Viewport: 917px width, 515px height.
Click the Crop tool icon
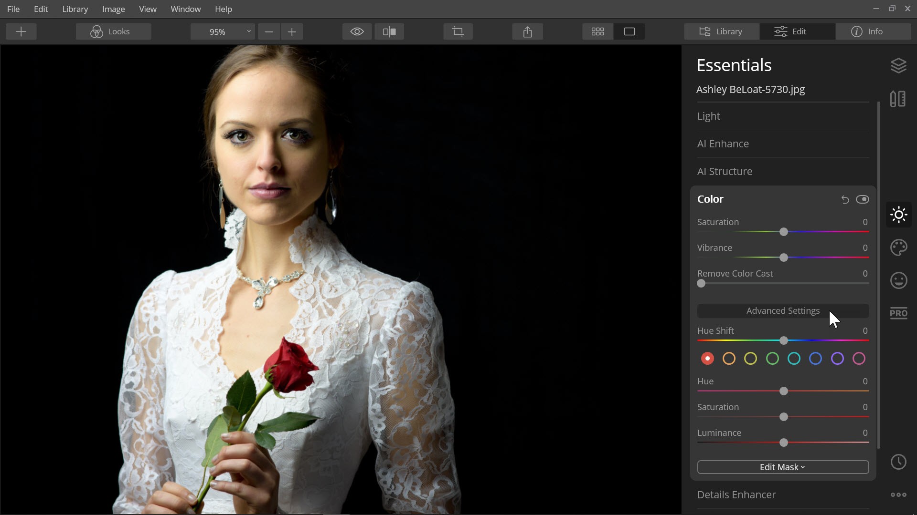coord(458,31)
